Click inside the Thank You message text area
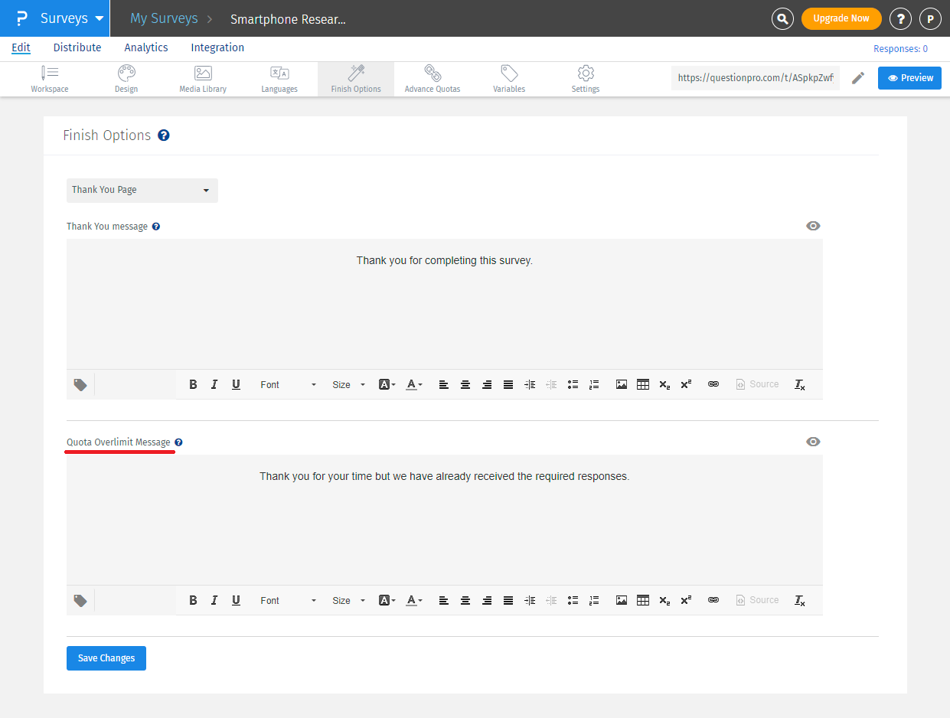The width and height of the screenshot is (950, 718). pyautogui.click(x=445, y=305)
